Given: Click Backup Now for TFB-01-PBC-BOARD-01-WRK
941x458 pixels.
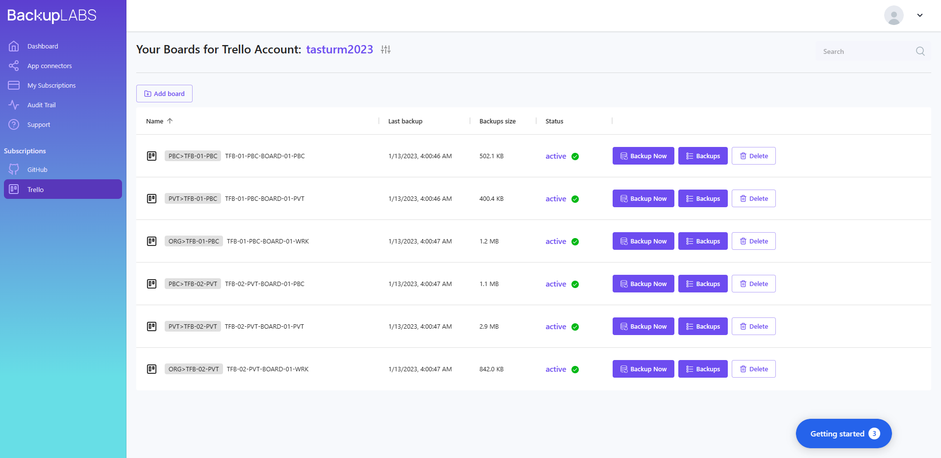Looking at the screenshot, I should [x=643, y=241].
